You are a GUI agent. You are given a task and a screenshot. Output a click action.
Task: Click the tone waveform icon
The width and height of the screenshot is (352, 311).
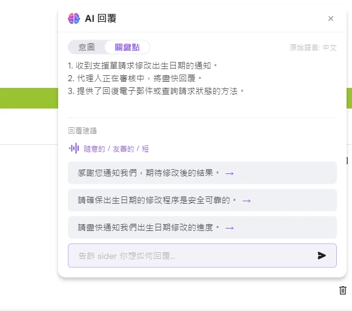pos(74,149)
